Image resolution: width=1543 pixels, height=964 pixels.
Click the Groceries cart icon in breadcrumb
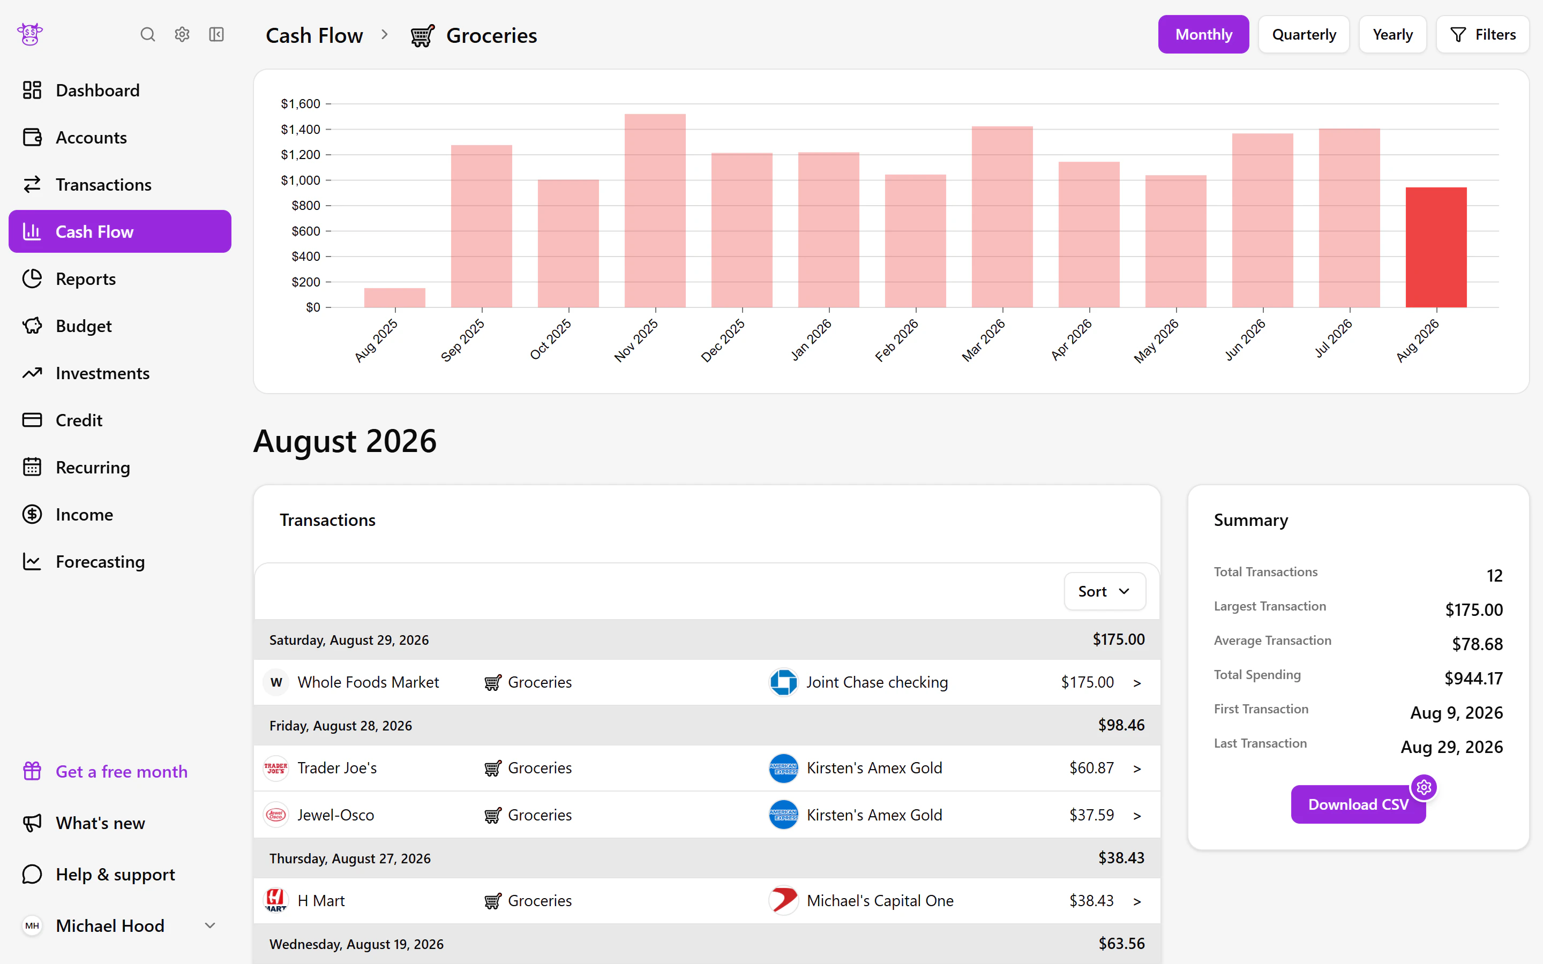coord(422,36)
